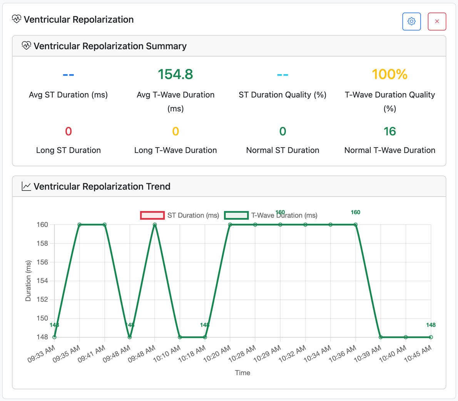This screenshot has width=458, height=401.
Task: Click the green T-Wave Duration legend swatch
Action: point(236,215)
